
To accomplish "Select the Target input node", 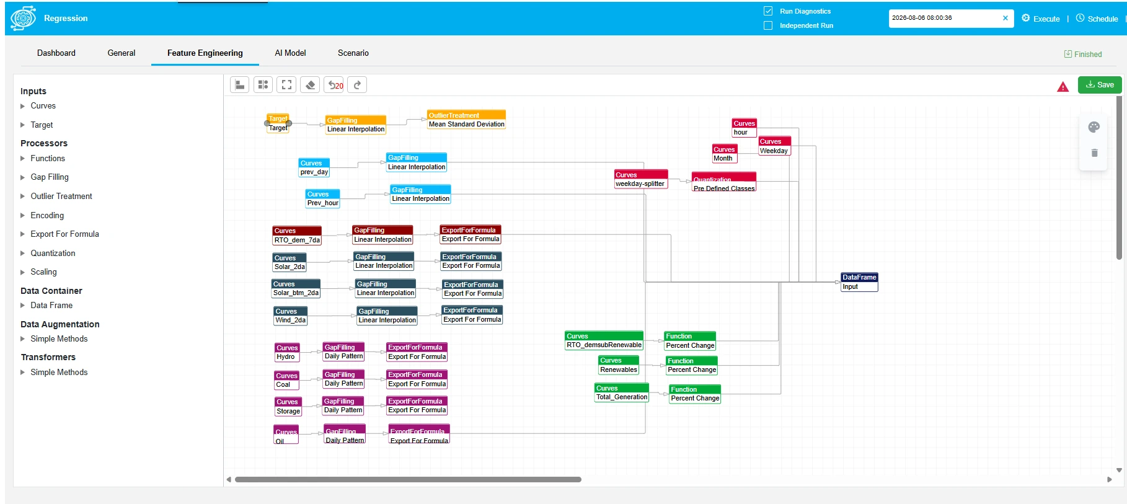I will tap(278, 123).
